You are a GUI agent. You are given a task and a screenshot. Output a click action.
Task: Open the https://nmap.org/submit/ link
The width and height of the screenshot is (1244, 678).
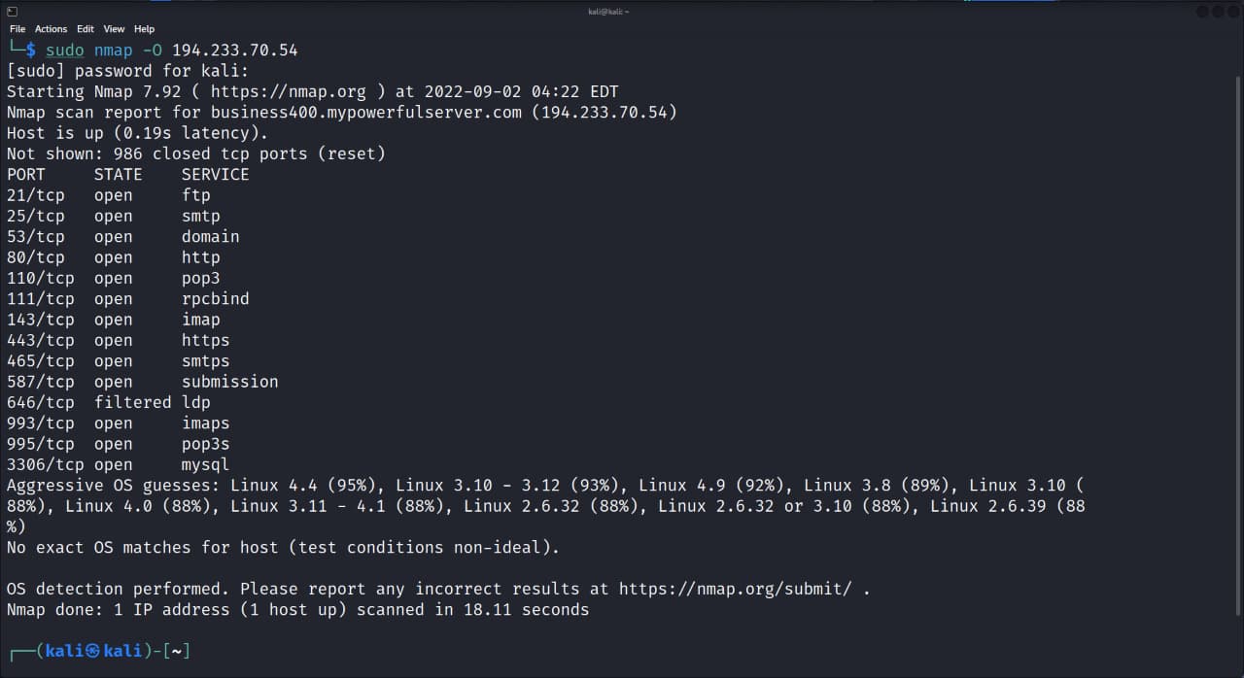735,590
